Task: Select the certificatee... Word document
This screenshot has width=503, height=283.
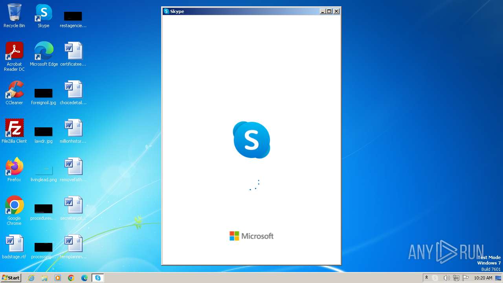Action: point(73,54)
